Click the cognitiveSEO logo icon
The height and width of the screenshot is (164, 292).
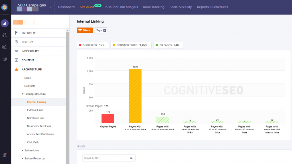click(x=5, y=7)
